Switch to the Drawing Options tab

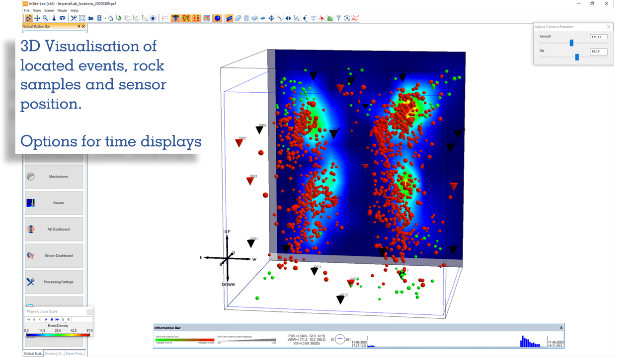point(54,354)
